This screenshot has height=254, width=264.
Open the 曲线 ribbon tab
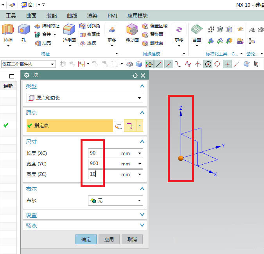[72, 16]
